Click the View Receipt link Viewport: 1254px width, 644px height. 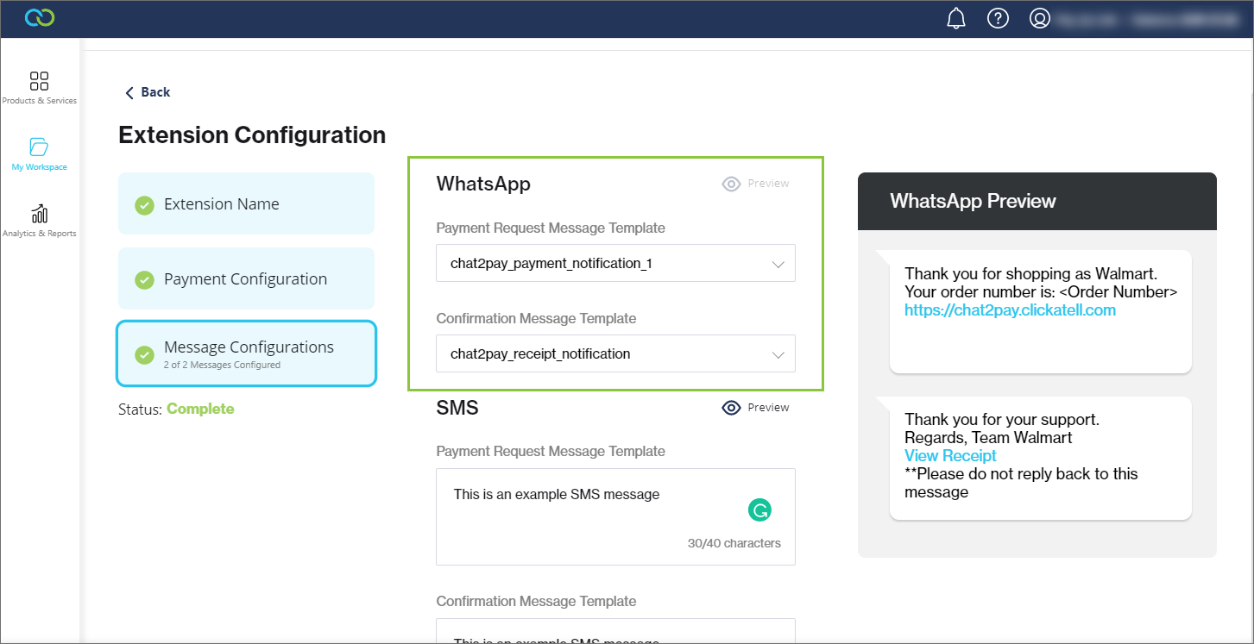pos(950,456)
